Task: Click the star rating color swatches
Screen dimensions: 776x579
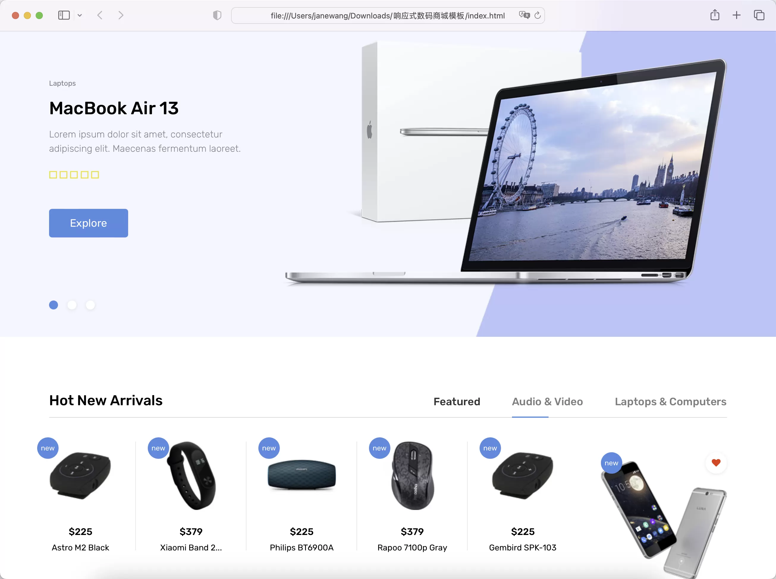Action: pos(74,175)
